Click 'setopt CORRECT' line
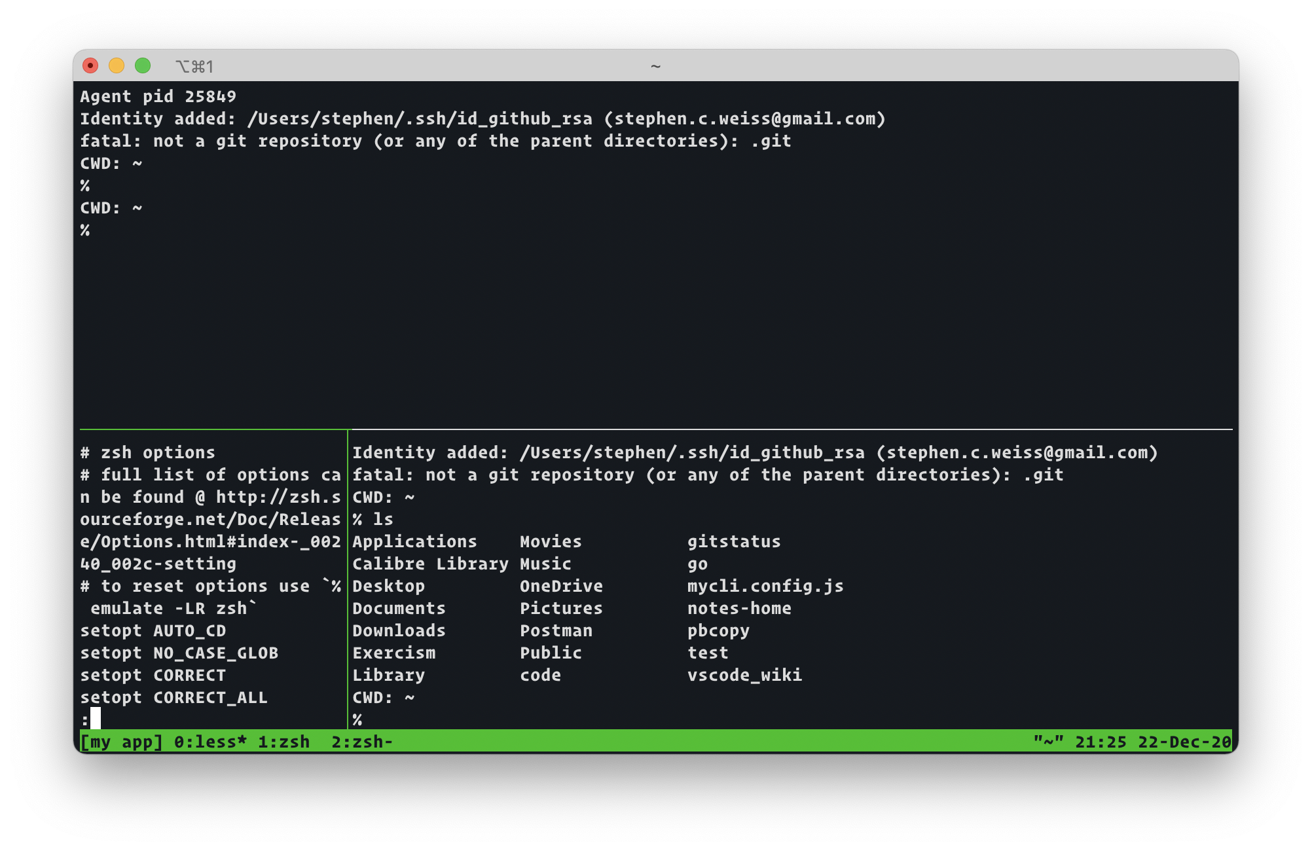1312x851 pixels. [x=153, y=675]
